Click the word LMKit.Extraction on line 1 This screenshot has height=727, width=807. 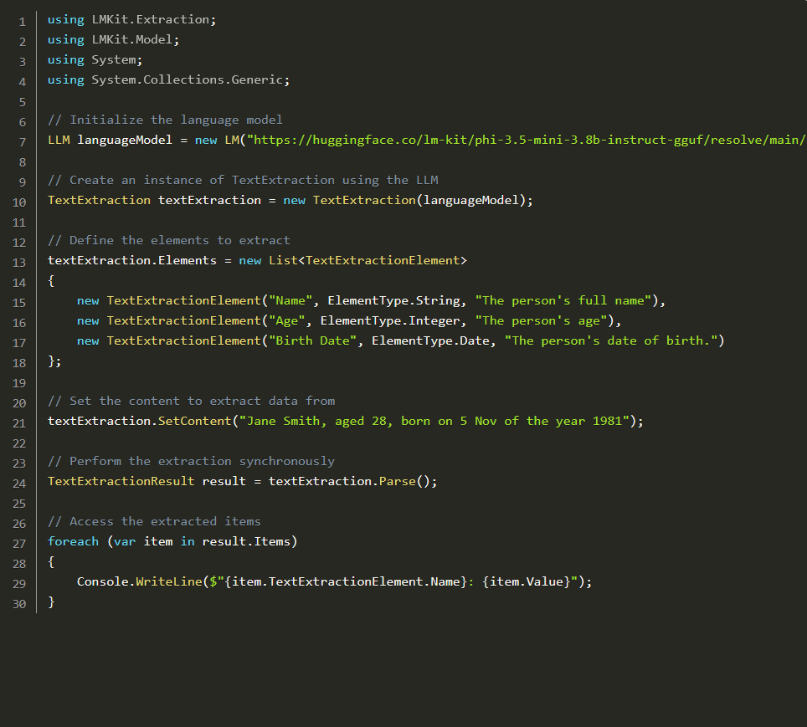(x=151, y=19)
